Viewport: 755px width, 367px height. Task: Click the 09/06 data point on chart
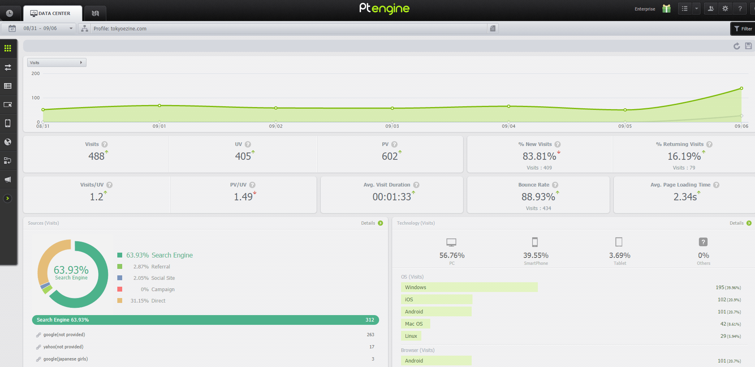[741, 88]
